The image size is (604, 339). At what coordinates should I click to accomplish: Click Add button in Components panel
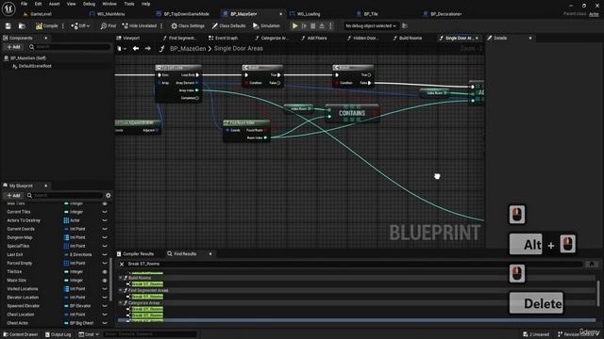[13, 47]
